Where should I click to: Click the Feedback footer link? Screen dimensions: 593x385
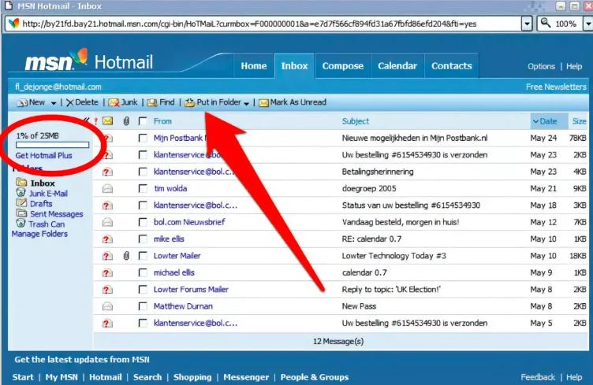pos(538,377)
